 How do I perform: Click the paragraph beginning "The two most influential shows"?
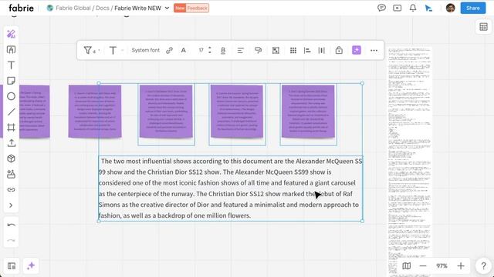coord(230,189)
